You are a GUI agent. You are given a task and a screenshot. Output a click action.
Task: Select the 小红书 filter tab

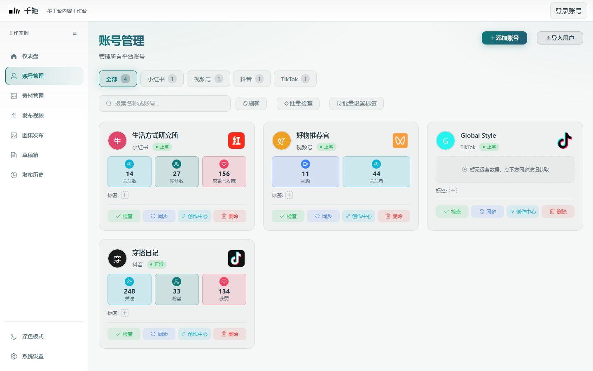tap(162, 79)
